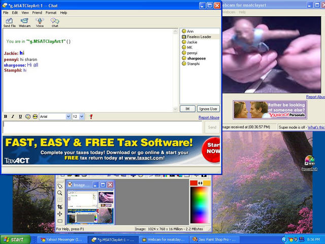Image resolution: width=325 pixels, height=244 pixels.
Task: Click the Send File toolbar icon
Action: coord(9,22)
